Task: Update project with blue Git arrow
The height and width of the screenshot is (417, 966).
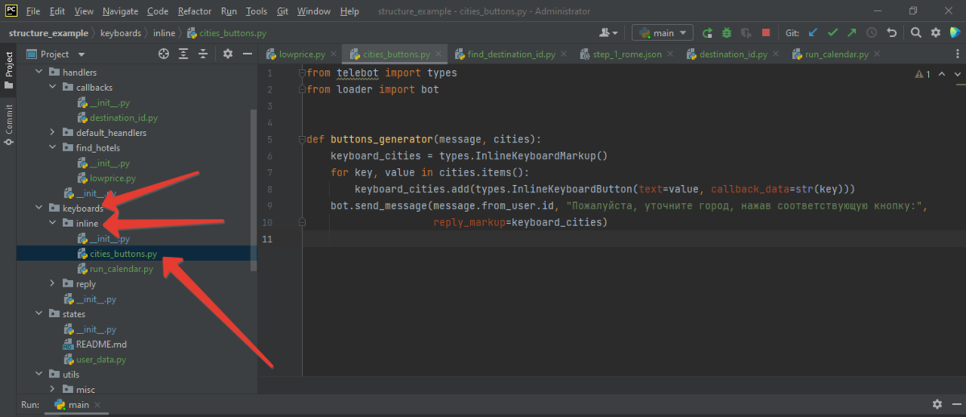Action: click(x=813, y=33)
